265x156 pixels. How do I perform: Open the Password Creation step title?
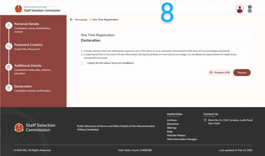(x=28, y=44)
